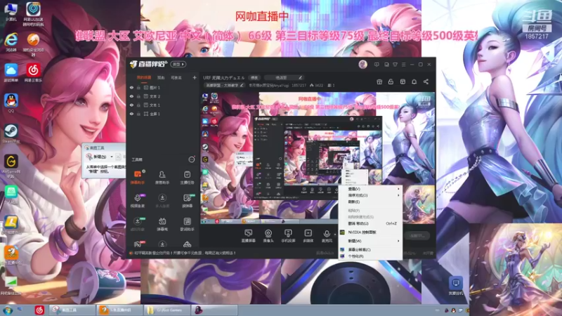Click the pencil edit icon beside the stream title

point(301,77)
